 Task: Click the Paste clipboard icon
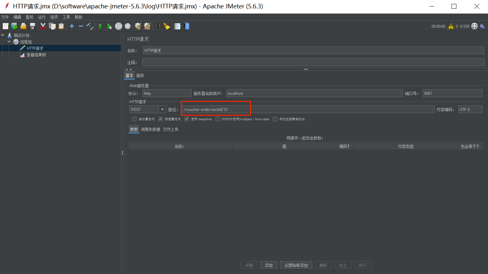coord(61,26)
